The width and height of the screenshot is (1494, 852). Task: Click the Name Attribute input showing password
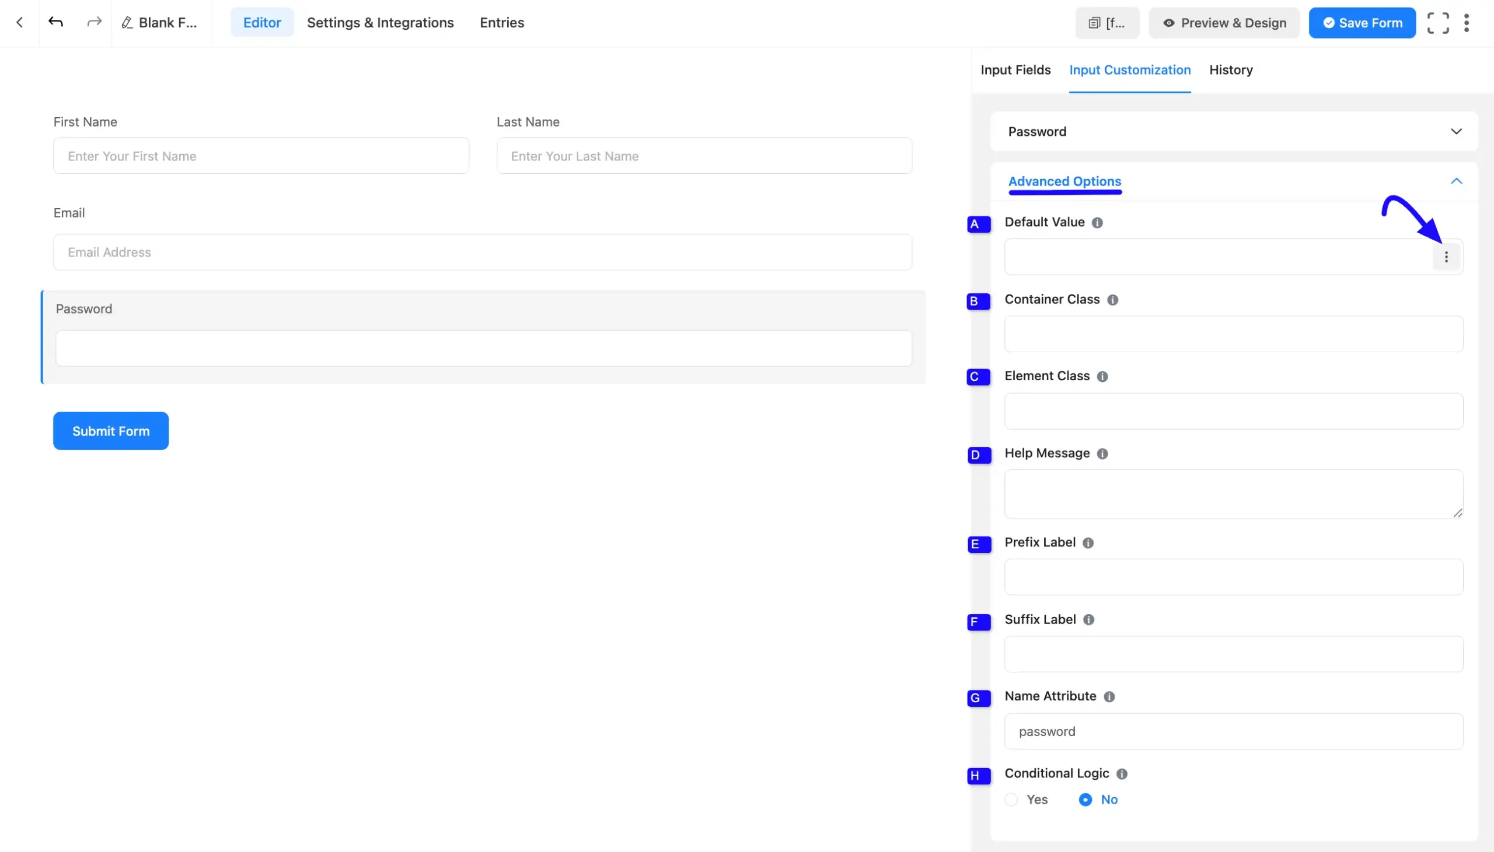click(1233, 731)
